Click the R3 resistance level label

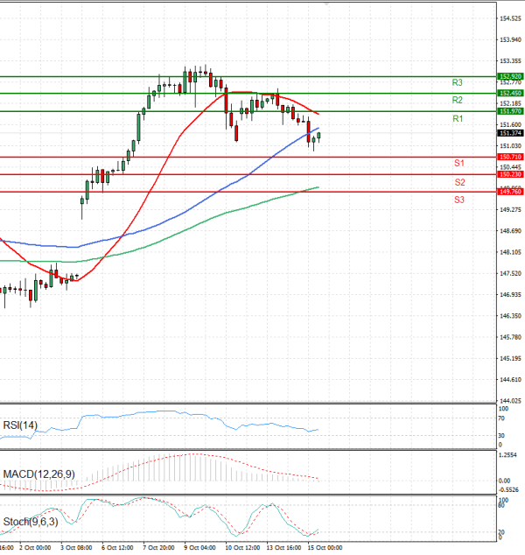458,82
